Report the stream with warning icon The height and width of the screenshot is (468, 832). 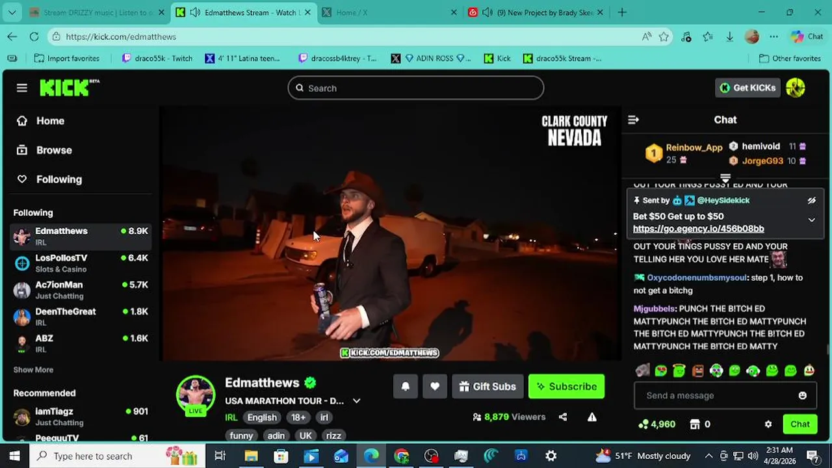tap(592, 417)
